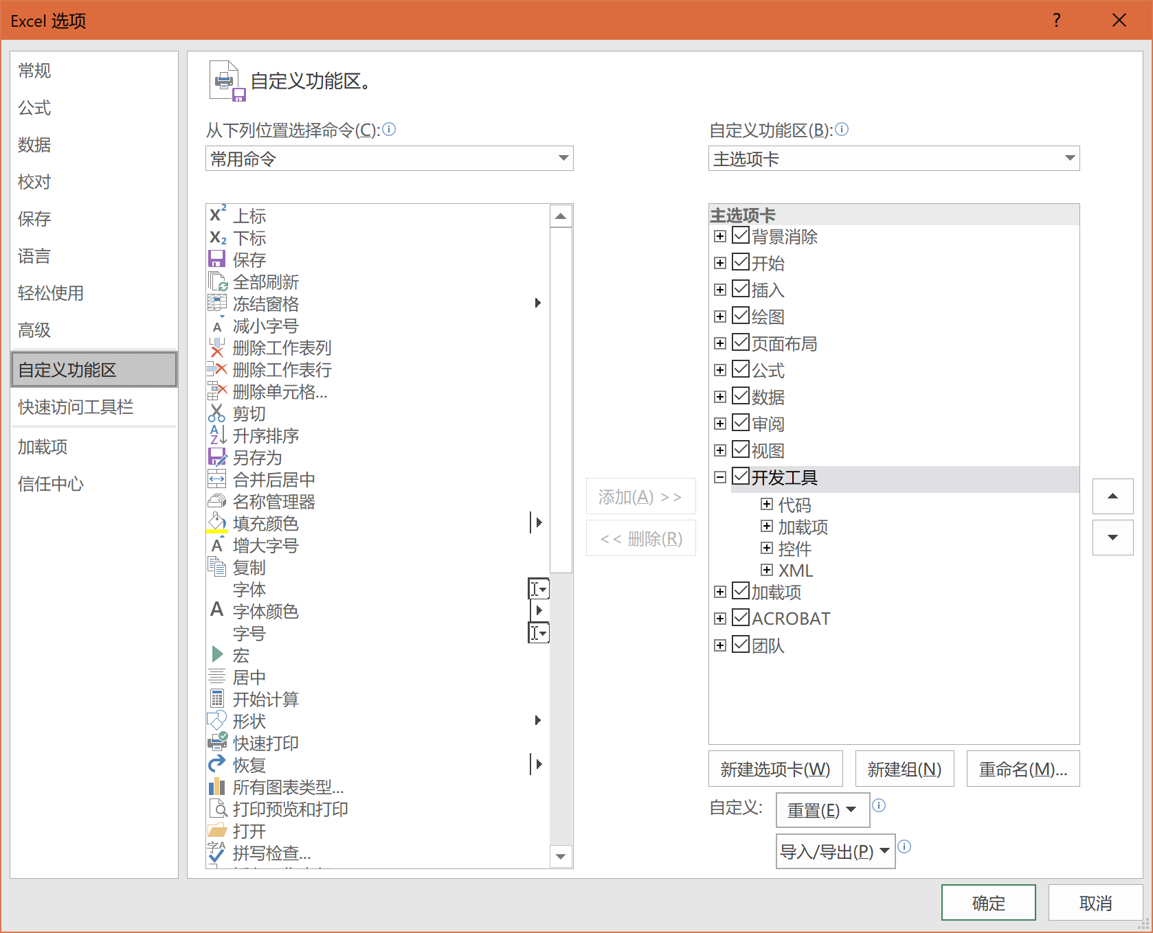Open the 信任中心 settings category
This screenshot has width=1153, height=933.
click(51, 484)
